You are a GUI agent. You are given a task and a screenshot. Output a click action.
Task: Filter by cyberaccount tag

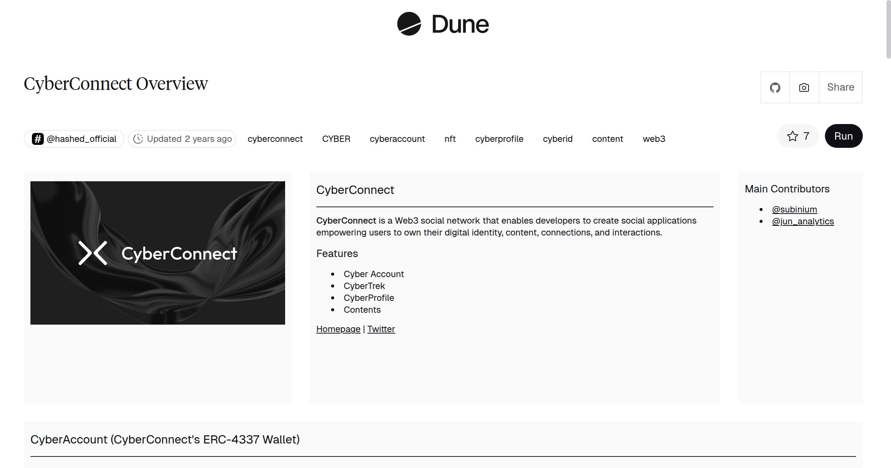(397, 139)
